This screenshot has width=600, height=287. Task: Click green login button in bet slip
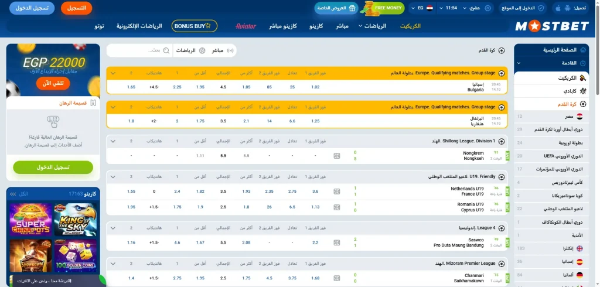point(53,168)
